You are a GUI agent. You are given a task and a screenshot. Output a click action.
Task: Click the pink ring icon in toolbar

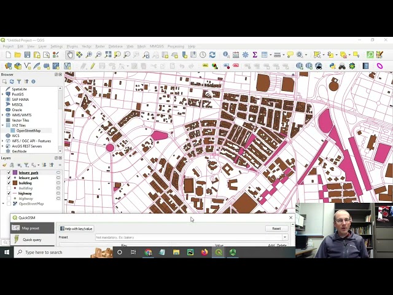pos(379,66)
